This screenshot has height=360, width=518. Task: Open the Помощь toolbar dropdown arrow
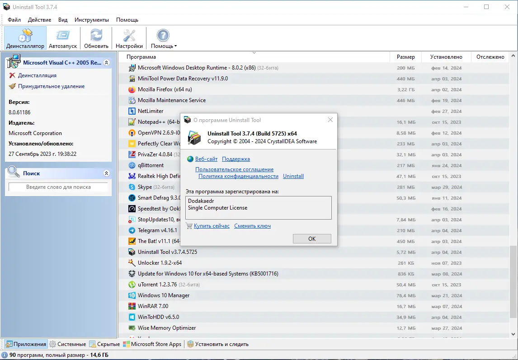175,46
